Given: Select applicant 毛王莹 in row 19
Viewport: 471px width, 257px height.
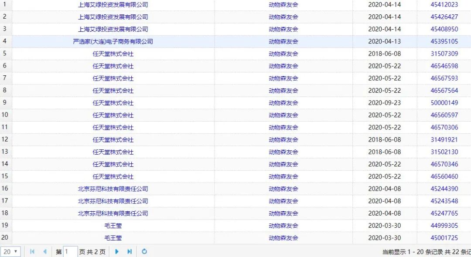Looking at the screenshot, I should click(x=113, y=226).
